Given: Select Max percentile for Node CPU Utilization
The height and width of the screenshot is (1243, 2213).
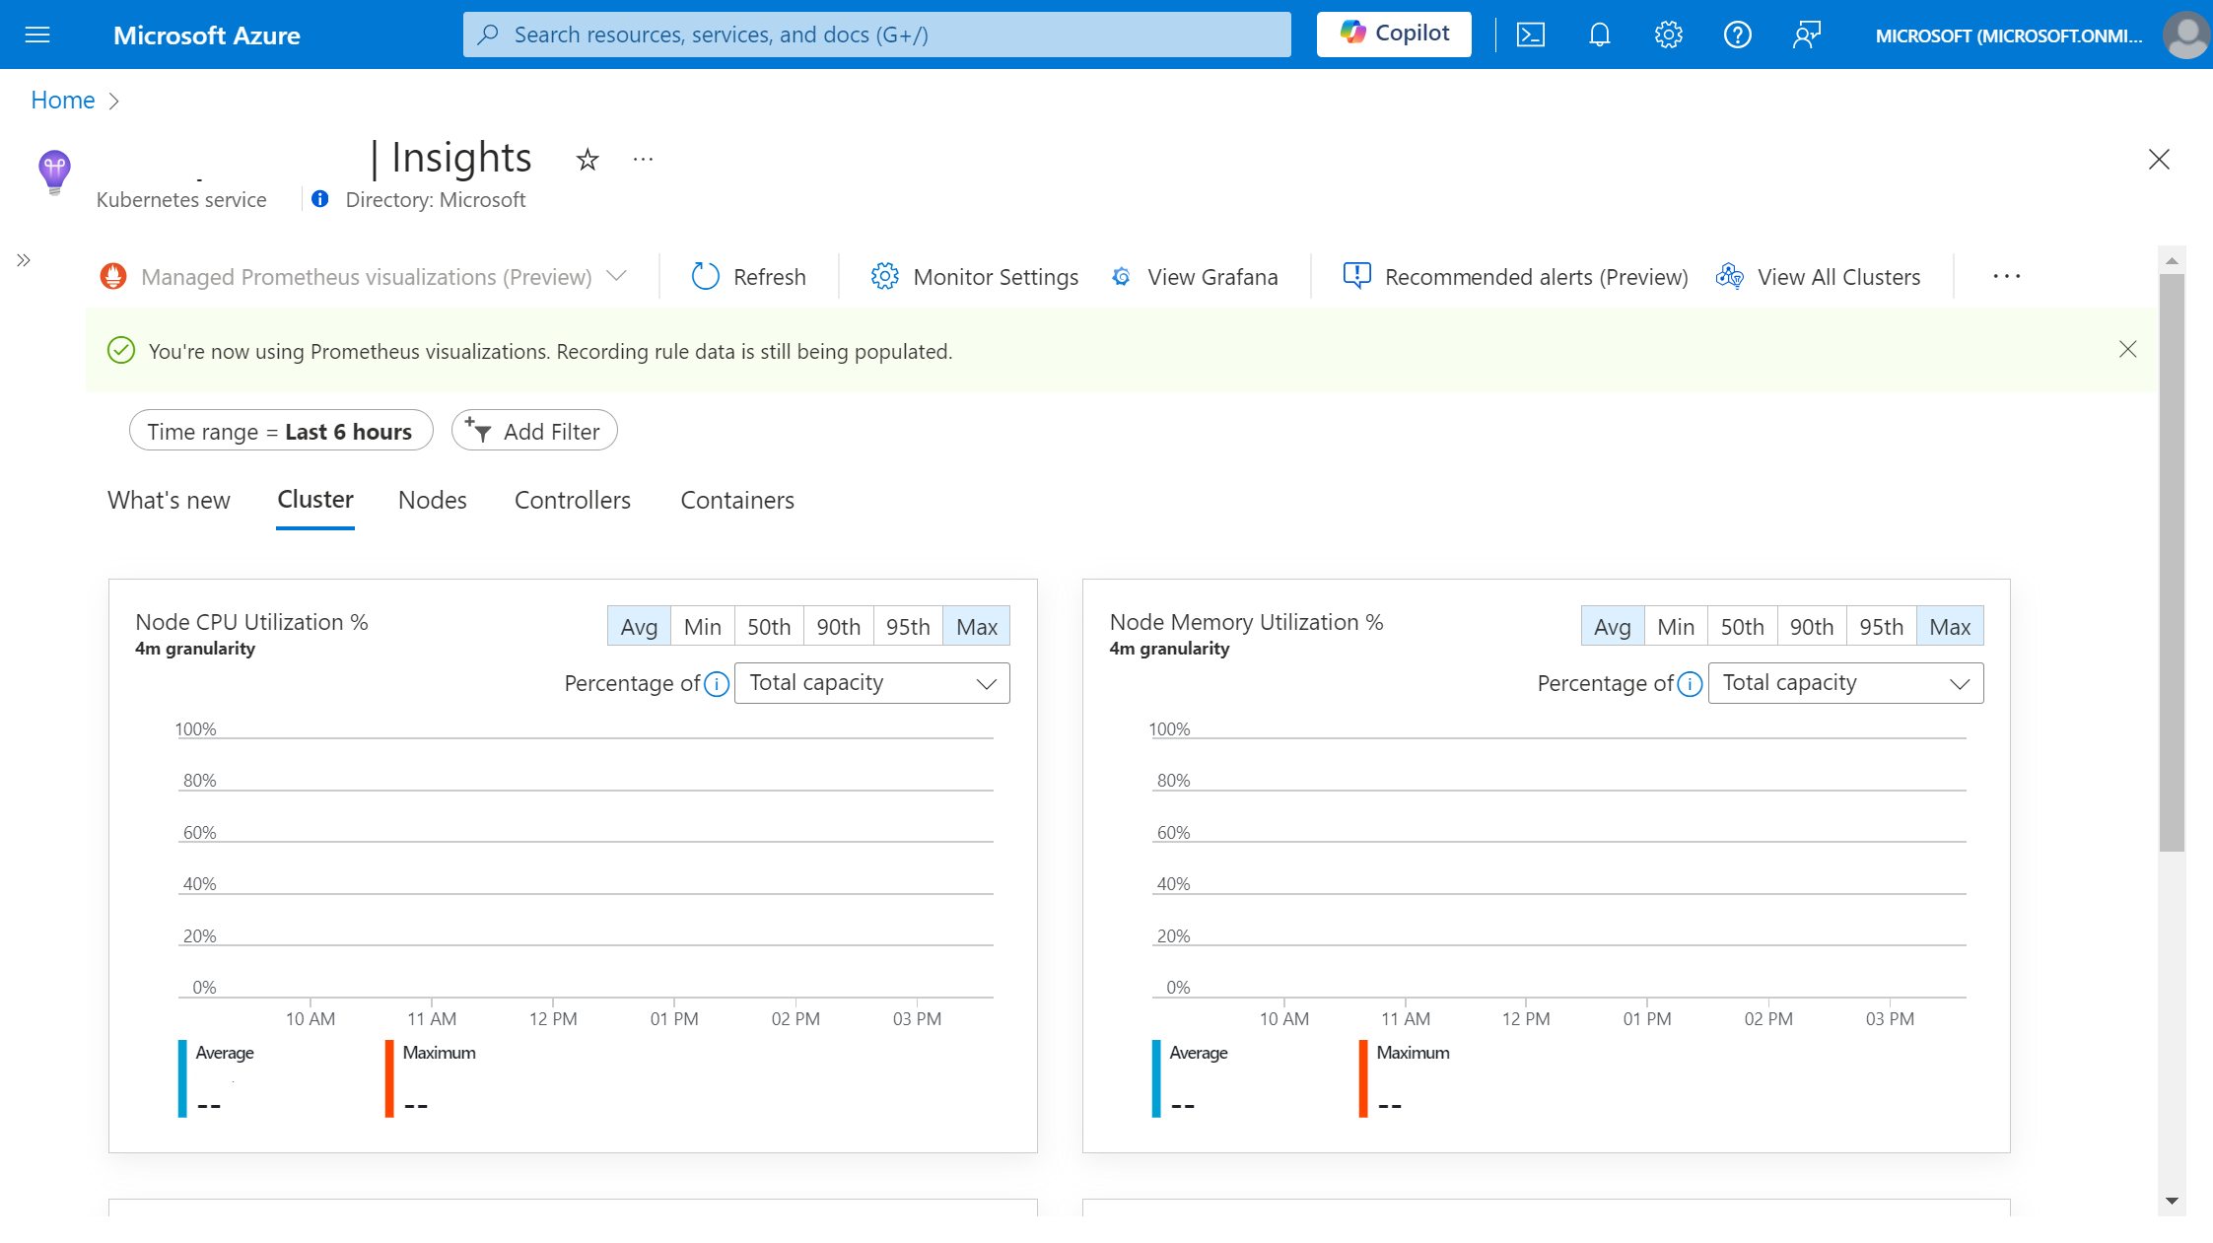Looking at the screenshot, I should tap(974, 626).
